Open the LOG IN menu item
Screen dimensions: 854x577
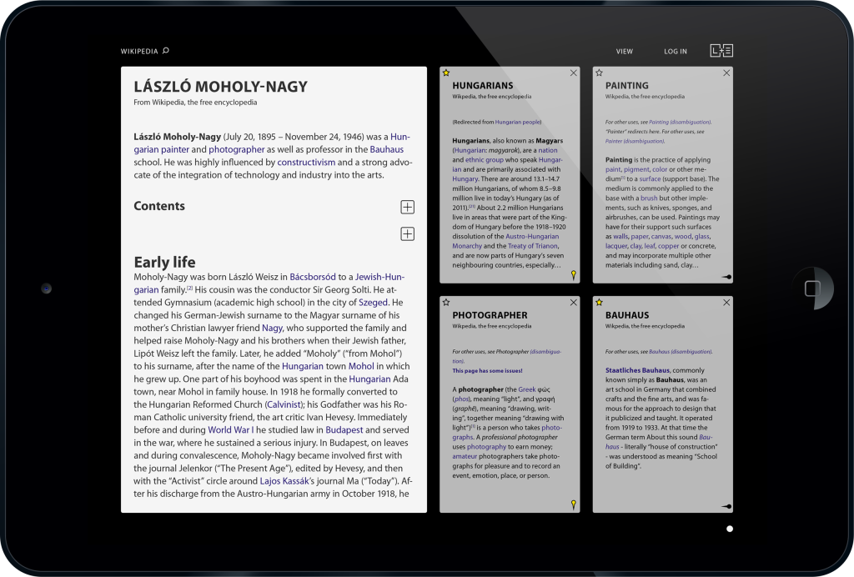point(676,51)
